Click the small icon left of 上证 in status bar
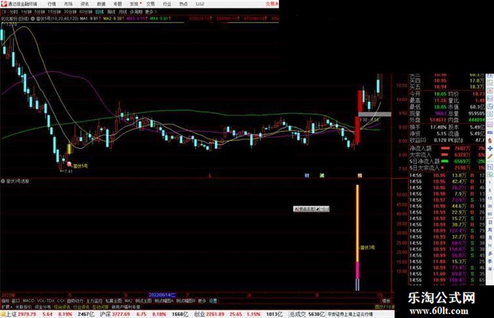The height and width of the screenshot is (318, 494). pyautogui.click(x=3, y=314)
